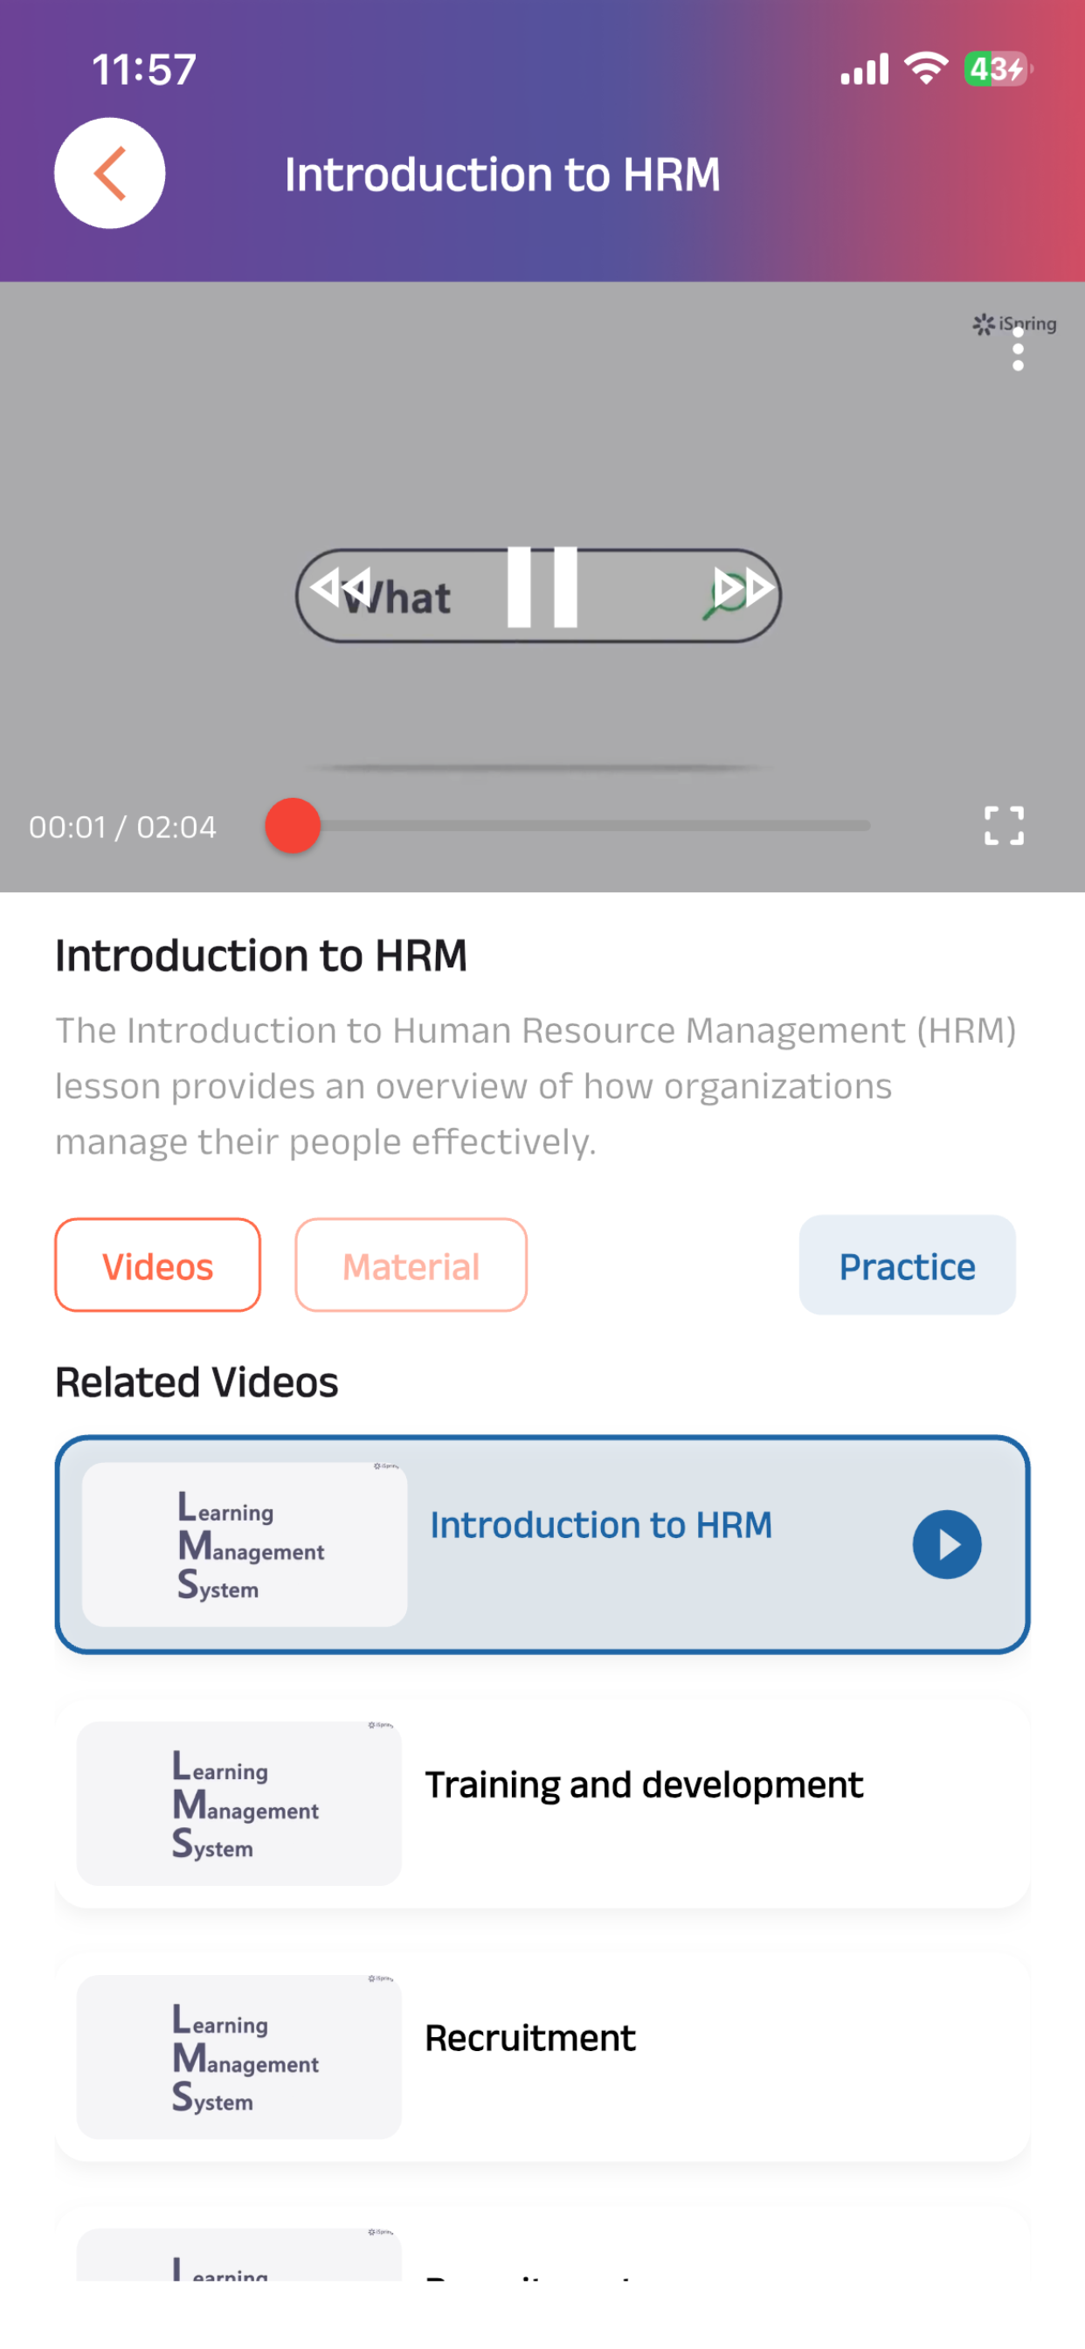Open the video three-dot options menu
Image resolution: width=1085 pixels, height=2349 pixels.
tap(1018, 350)
